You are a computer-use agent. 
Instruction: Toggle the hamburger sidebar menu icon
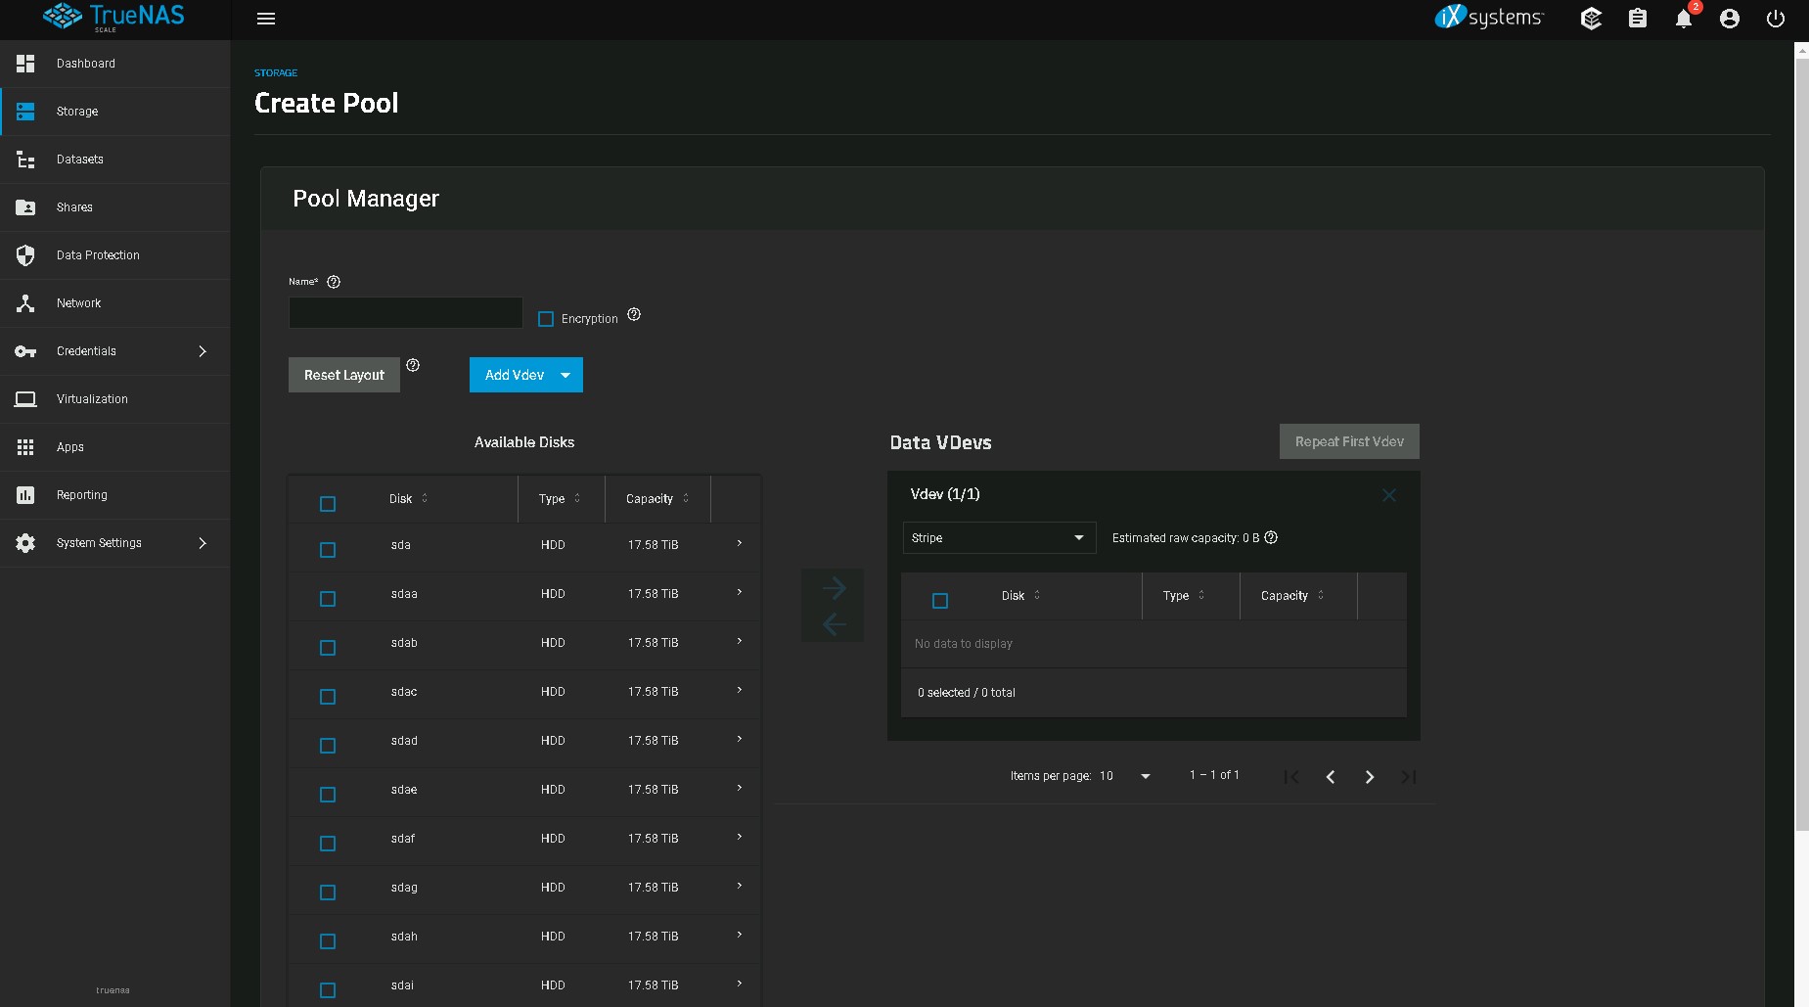coord(266,19)
